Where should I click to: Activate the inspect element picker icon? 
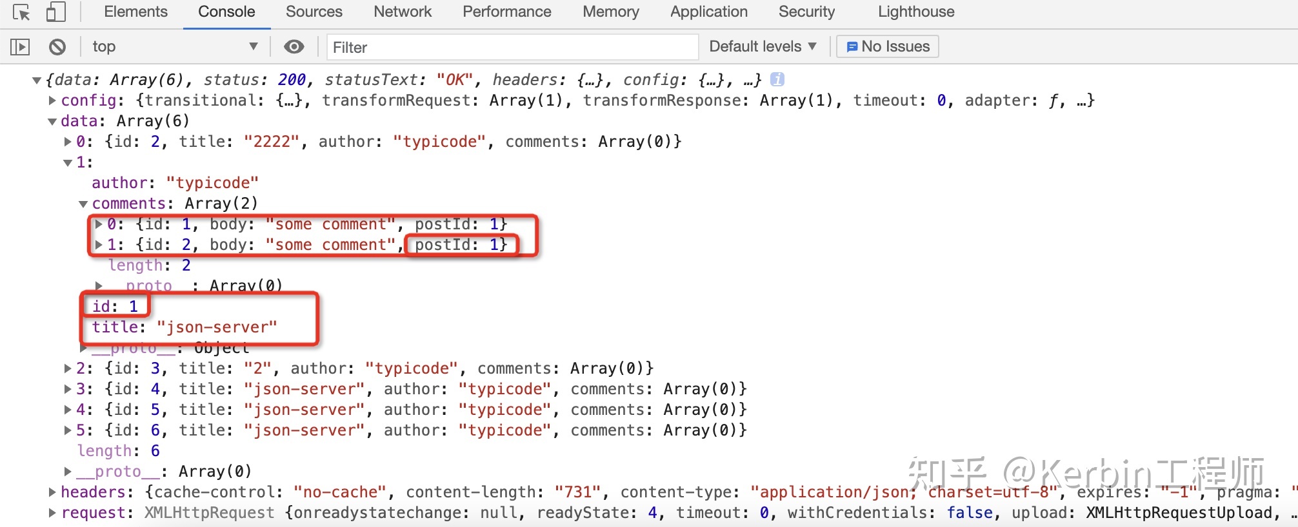click(x=21, y=12)
